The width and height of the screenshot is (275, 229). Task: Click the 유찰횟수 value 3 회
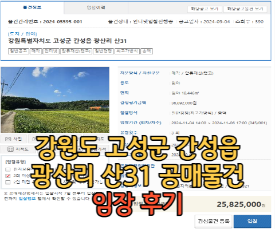[175, 133]
